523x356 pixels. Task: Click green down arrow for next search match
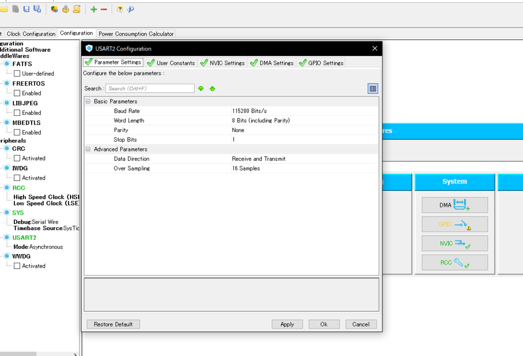coord(201,89)
